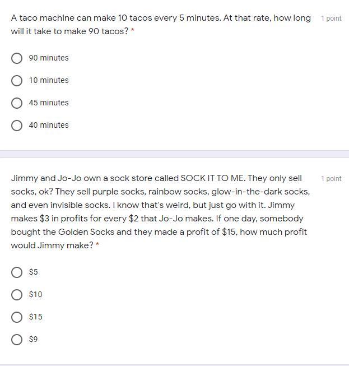Click the '1 point' label on sock question

[x=331, y=179]
